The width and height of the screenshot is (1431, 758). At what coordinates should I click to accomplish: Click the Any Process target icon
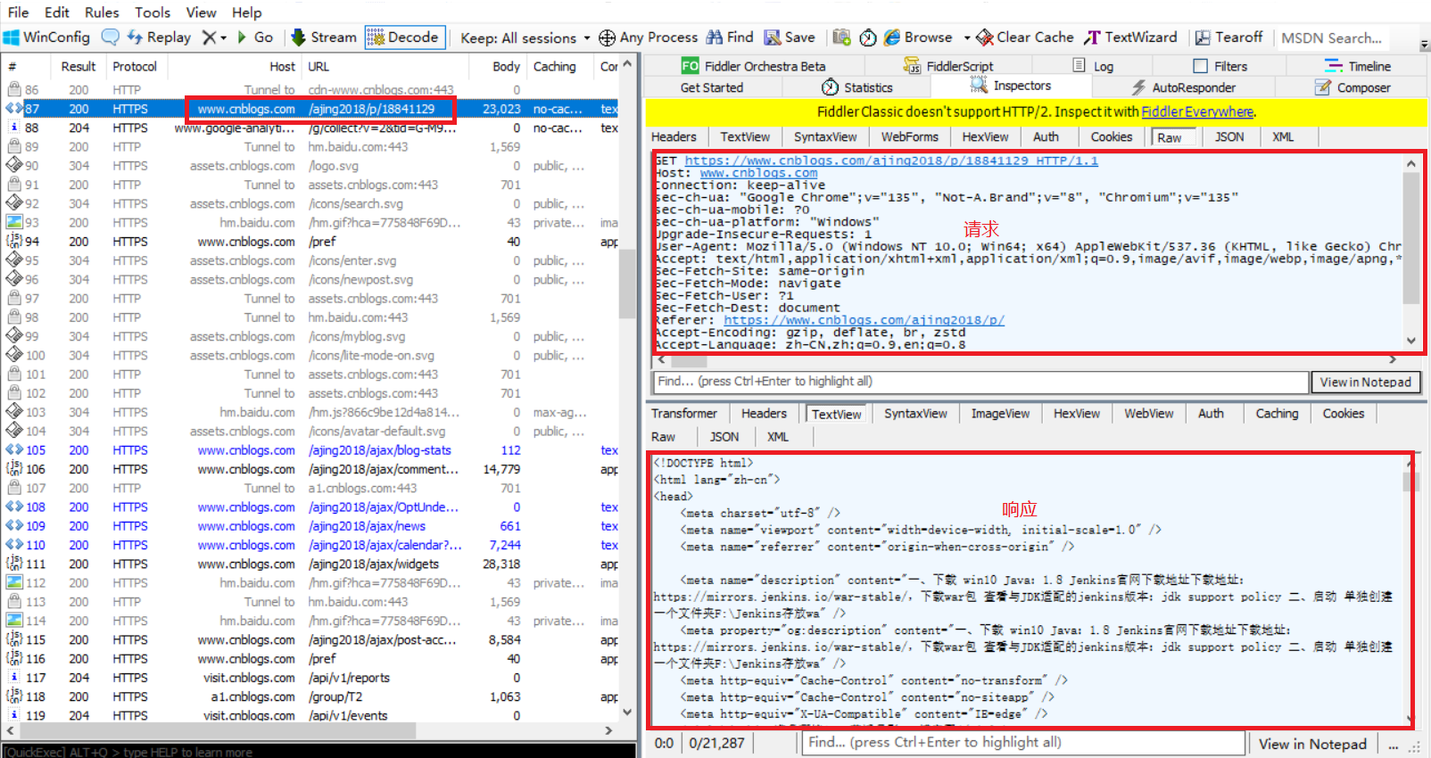point(607,37)
